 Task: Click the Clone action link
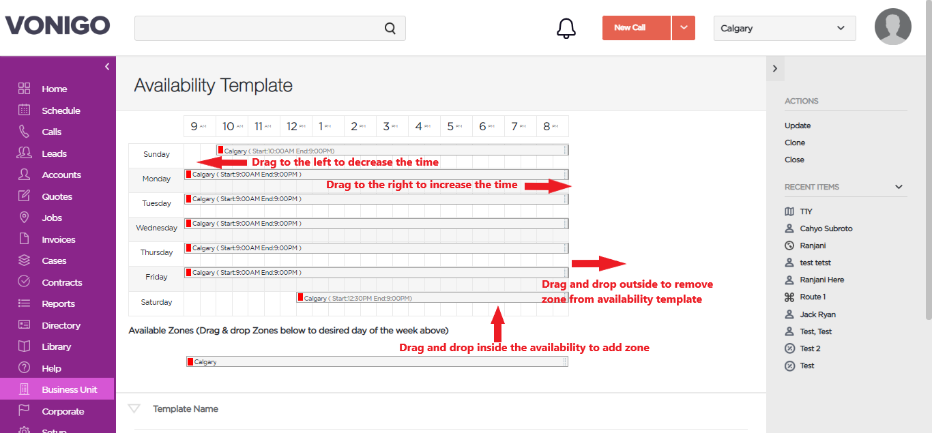click(795, 143)
